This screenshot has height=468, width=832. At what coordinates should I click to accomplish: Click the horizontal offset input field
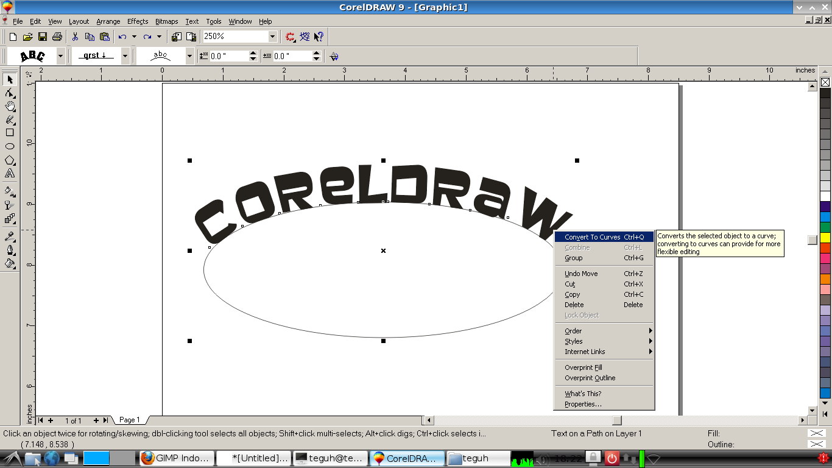point(292,56)
